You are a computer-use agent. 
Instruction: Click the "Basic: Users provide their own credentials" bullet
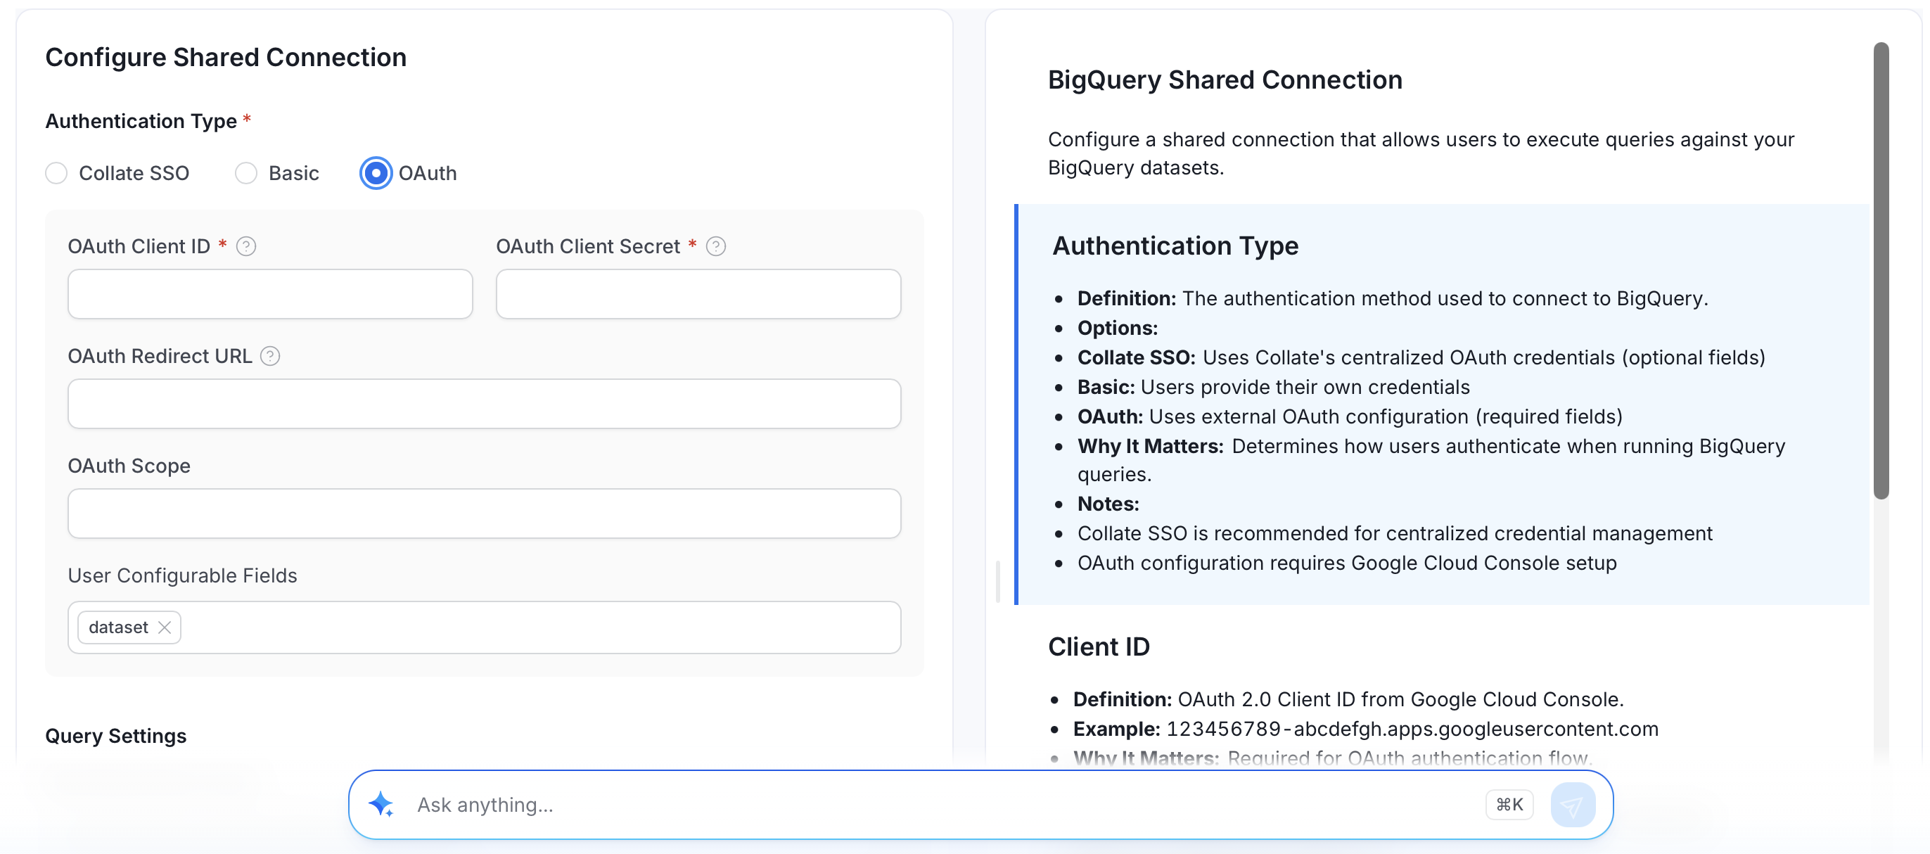point(1273,388)
